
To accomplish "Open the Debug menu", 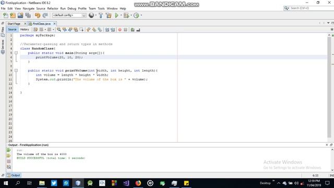I will pos(71,8).
